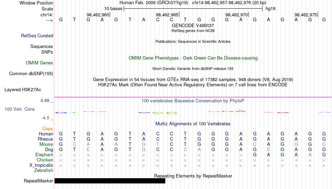The height and width of the screenshot is (189, 332).
Task: Click the Layered H3K27Ac track label
Action: pyautogui.click(x=23, y=90)
